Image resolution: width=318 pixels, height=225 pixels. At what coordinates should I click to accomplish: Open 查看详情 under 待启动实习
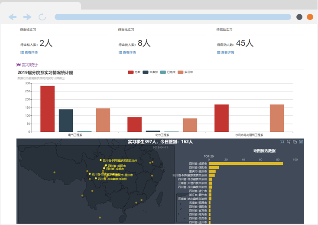tap(225, 52)
